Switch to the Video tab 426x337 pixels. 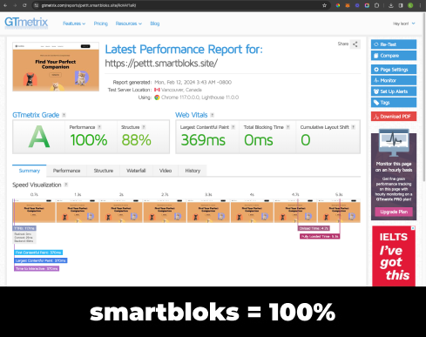(166, 171)
